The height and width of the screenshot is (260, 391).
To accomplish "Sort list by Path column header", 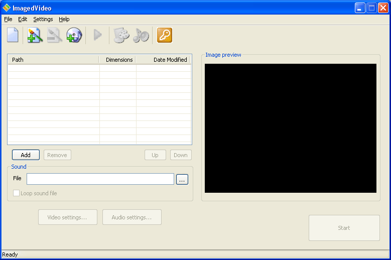I will pos(53,60).
